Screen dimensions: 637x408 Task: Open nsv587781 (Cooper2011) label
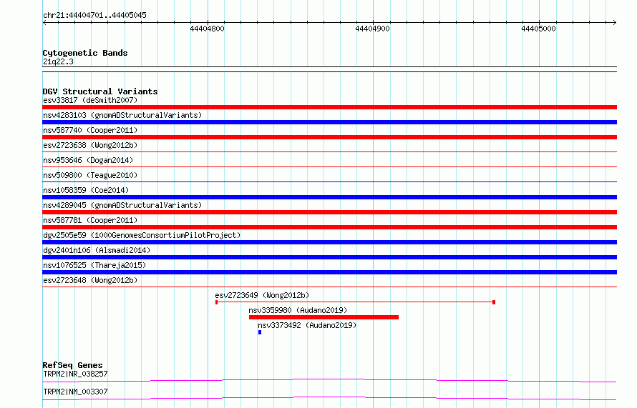pyautogui.click(x=90, y=220)
